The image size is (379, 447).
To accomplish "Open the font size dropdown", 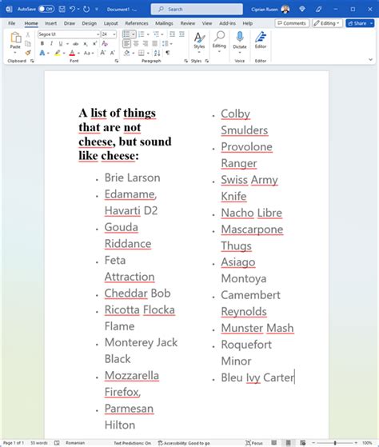I will 114,34.
